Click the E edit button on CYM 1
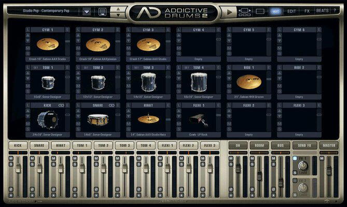347x207 pixels. pyautogui.click(x=67, y=29)
